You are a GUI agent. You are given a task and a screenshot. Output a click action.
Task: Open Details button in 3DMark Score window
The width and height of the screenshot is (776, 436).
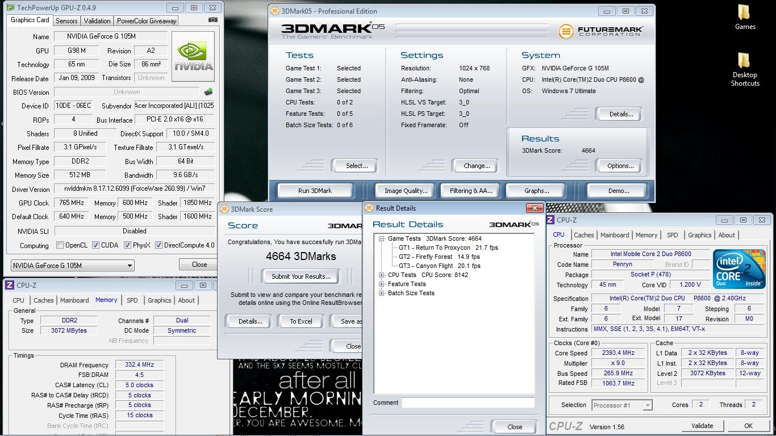click(250, 321)
